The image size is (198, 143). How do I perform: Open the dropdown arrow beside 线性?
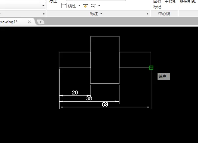tap(79, 6)
